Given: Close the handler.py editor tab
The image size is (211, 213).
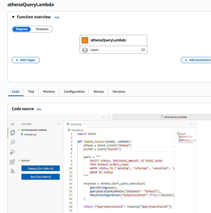Looking at the screenshot, I should 85,124.
